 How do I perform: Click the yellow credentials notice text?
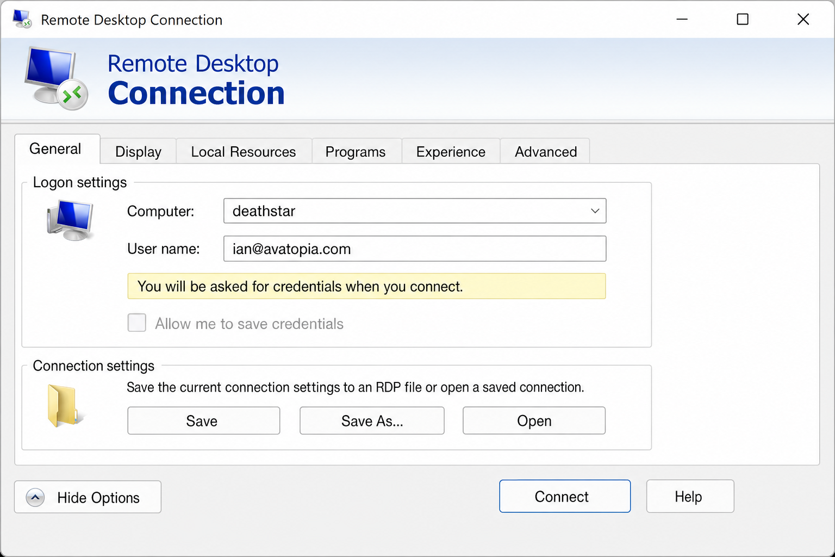[x=300, y=287]
